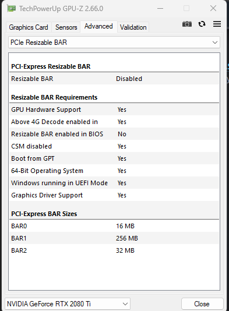The width and height of the screenshot is (229, 311).
Task: Click the refresh arrows icon
Action: click(x=202, y=24)
